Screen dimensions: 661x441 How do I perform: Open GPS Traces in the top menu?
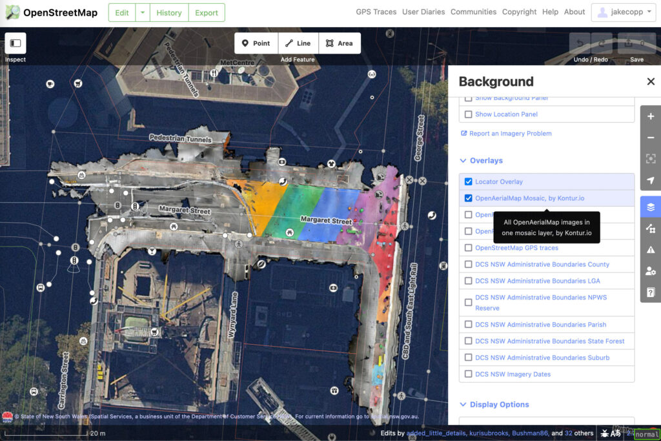pos(376,12)
